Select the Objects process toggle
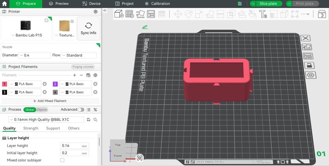Image resolution: width=329 pixels, height=166 pixels. tap(42, 110)
